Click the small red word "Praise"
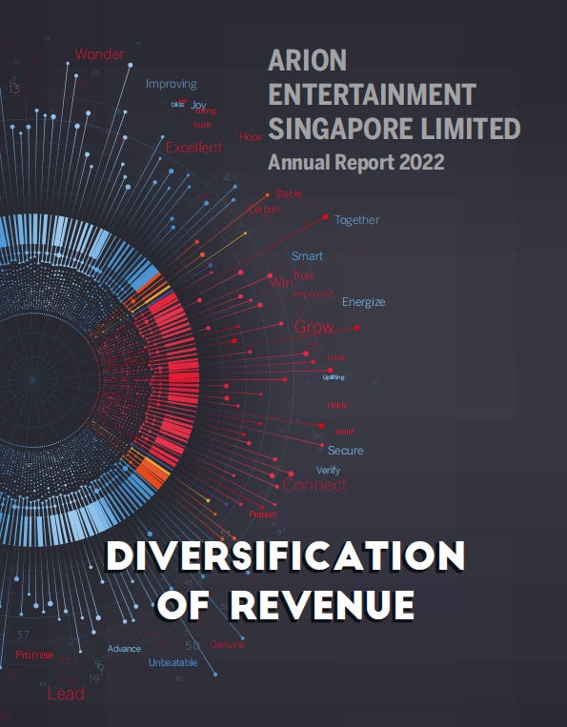Viewport: 567px width, 727px height. (336, 358)
